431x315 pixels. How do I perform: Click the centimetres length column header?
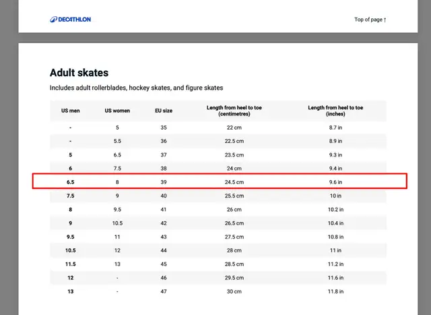click(234, 111)
